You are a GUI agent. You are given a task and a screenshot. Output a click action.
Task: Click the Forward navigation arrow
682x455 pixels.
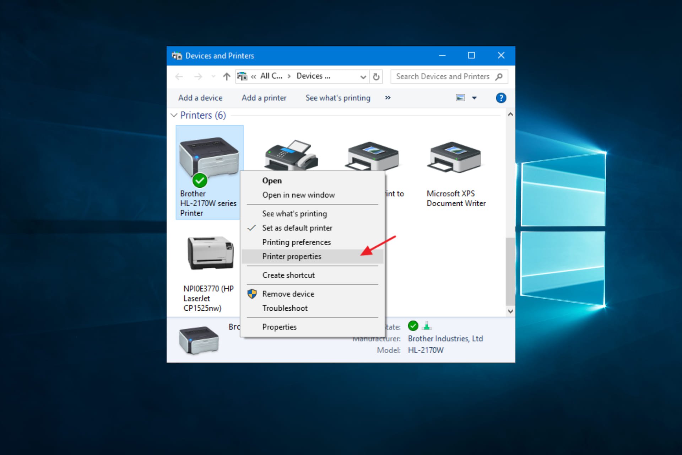[x=198, y=76]
